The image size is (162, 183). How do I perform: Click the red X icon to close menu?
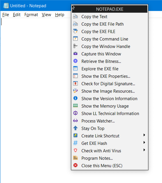coord(75,165)
